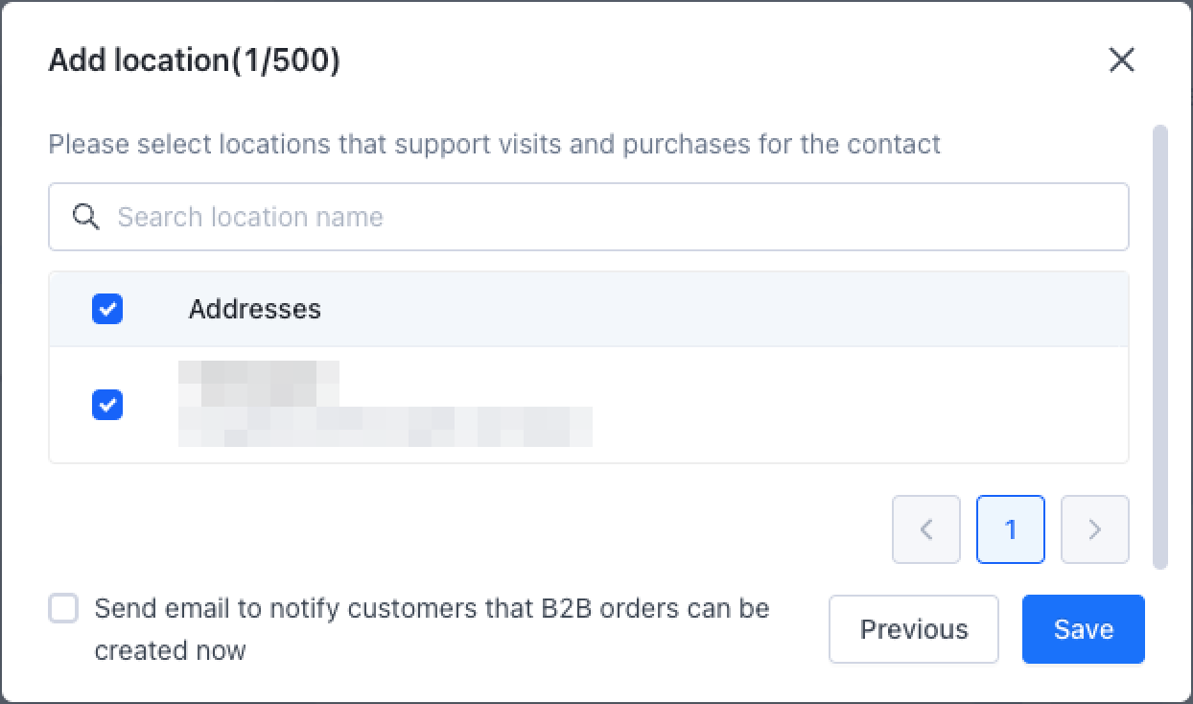Deselect the listed location's checkbox
Screen dimensions: 1193x704
tap(107, 405)
